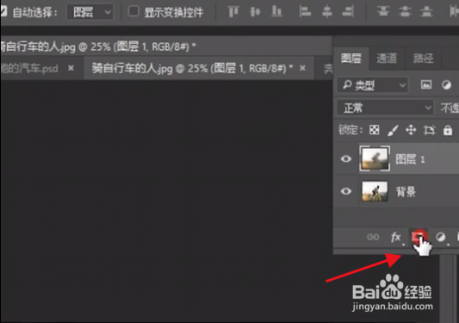Image resolution: width=459 pixels, height=323 pixels.
Task: Open the 图层 auto-select dropdown
Action: tap(90, 12)
